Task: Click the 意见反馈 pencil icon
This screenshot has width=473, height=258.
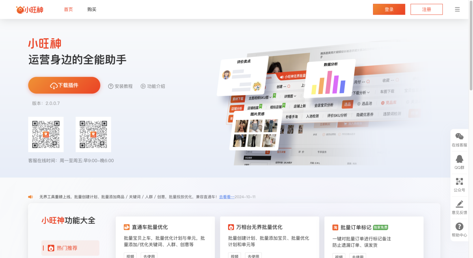Action: [459, 204]
